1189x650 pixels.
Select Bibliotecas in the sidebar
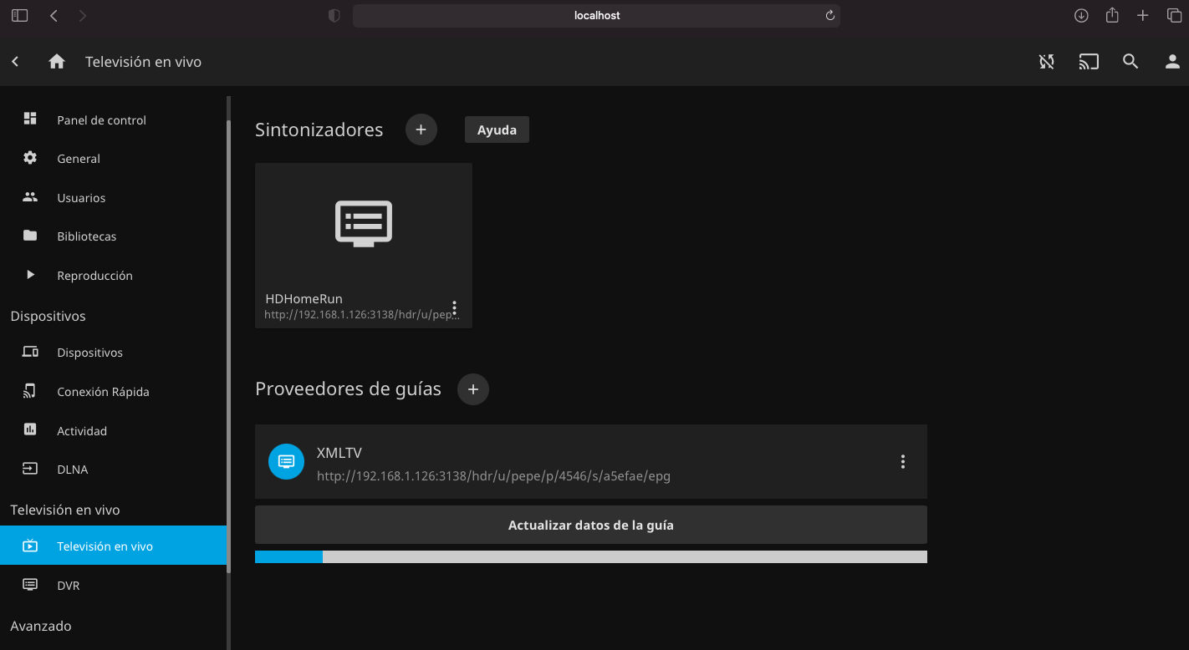pyautogui.click(x=86, y=236)
